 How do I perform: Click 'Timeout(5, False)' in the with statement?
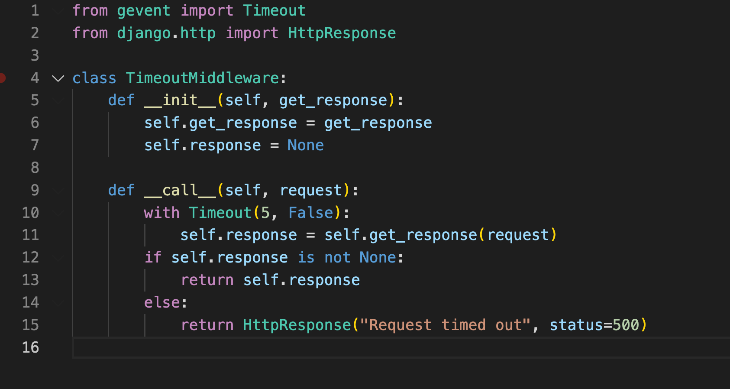coord(265,213)
